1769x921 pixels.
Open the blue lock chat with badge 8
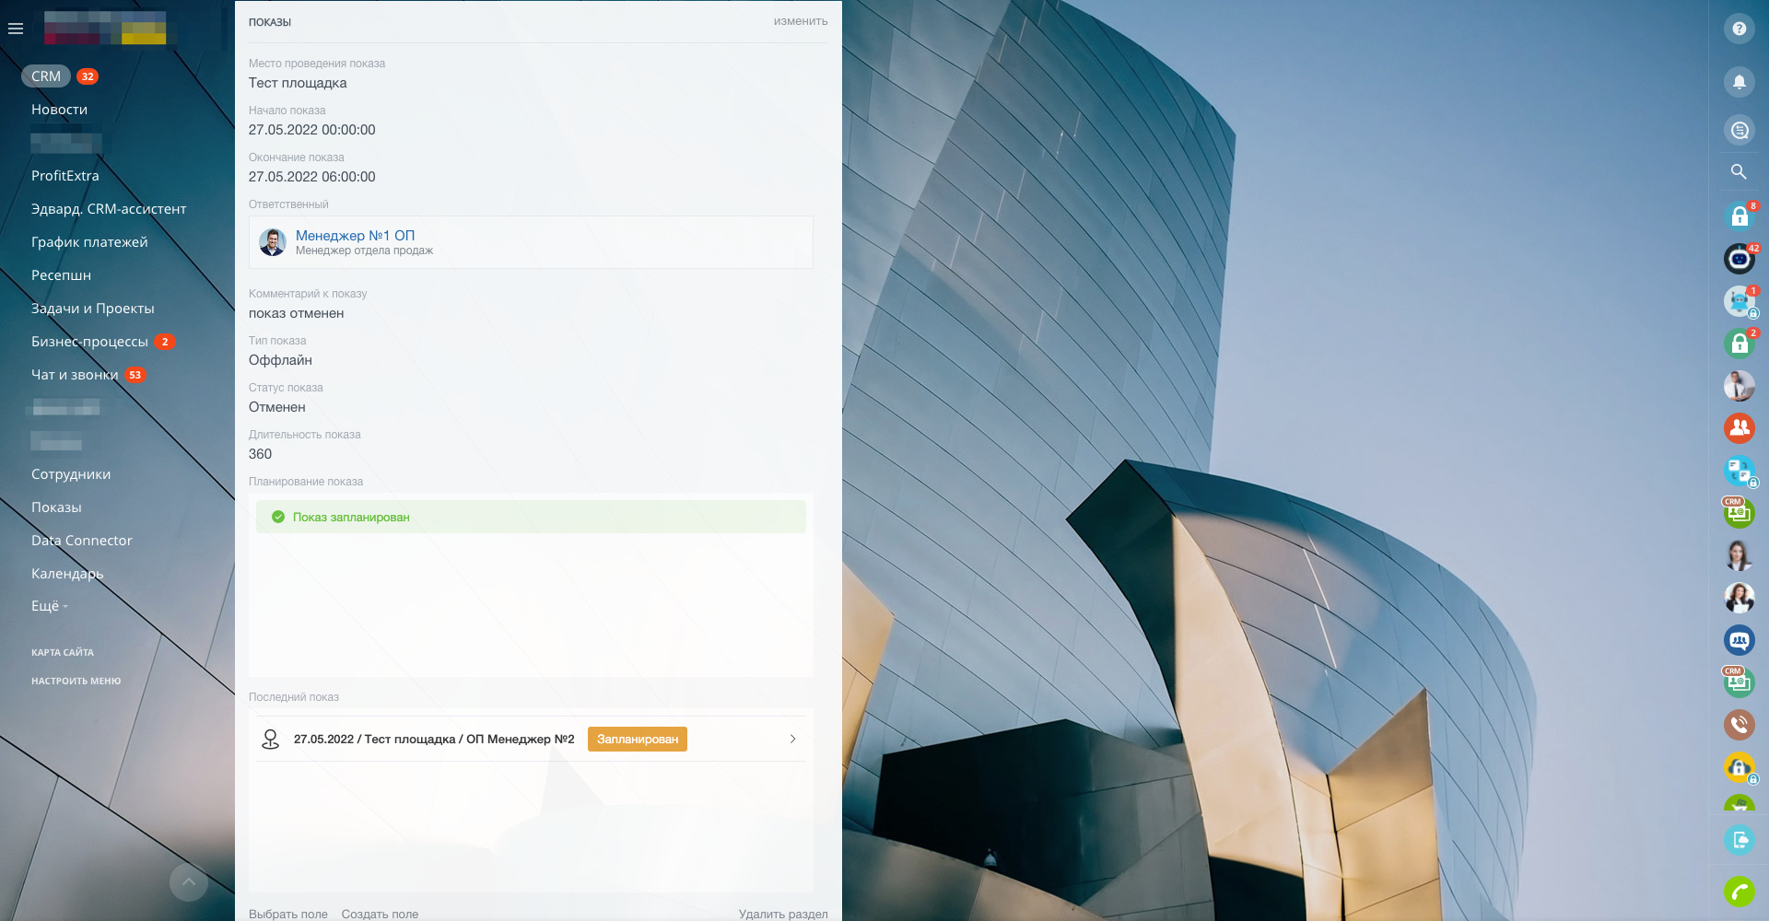(1739, 216)
